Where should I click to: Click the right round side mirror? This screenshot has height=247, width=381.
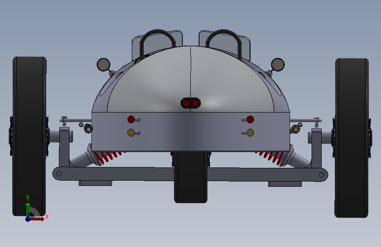point(278,65)
